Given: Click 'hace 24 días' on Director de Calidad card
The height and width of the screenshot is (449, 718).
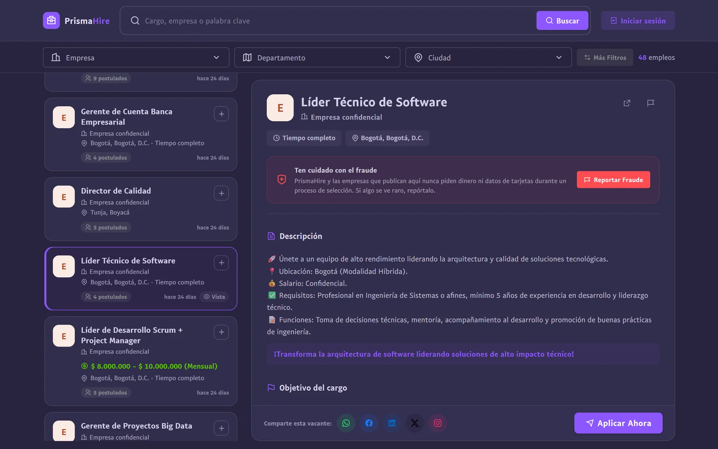Looking at the screenshot, I should (213, 227).
